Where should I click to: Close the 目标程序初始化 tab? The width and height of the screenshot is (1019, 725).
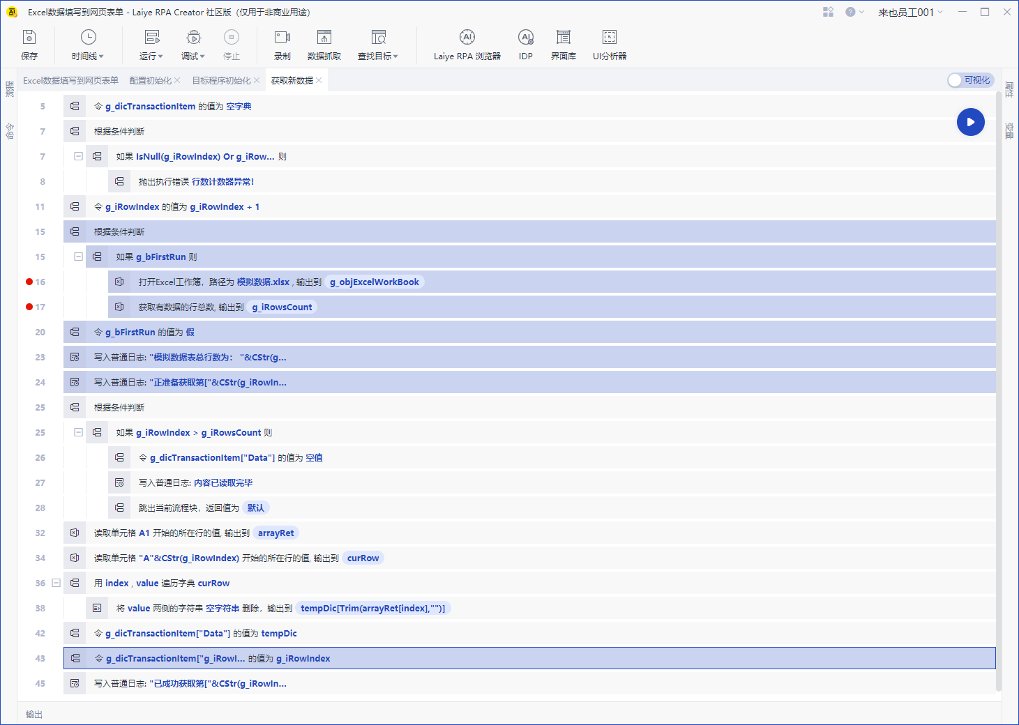pyautogui.click(x=257, y=81)
